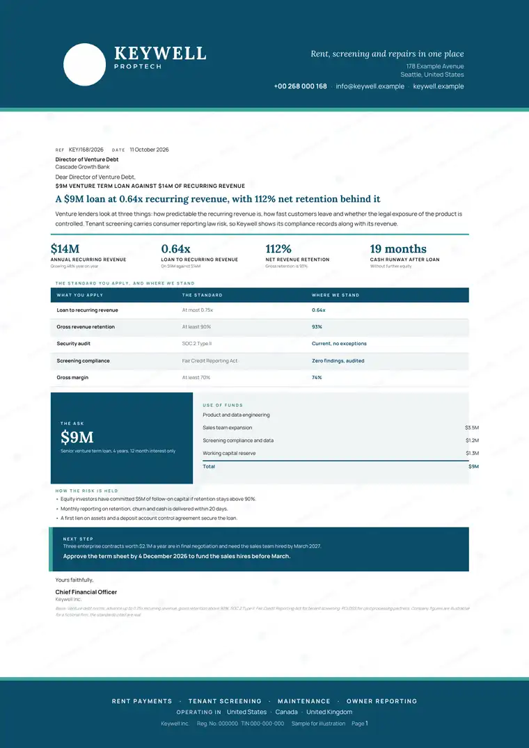Click the PROPTECH subtitle under Keywell
The width and height of the screenshot is (529, 748).
click(138, 67)
